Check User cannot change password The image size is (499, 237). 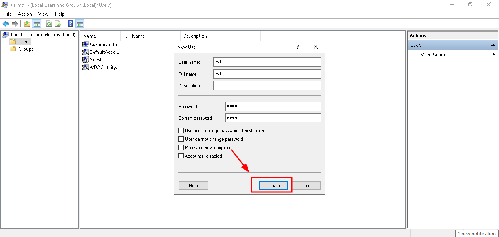pos(181,139)
